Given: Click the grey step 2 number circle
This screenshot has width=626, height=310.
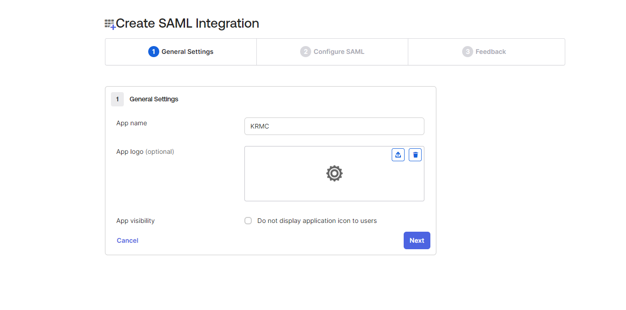Looking at the screenshot, I should 305,52.
